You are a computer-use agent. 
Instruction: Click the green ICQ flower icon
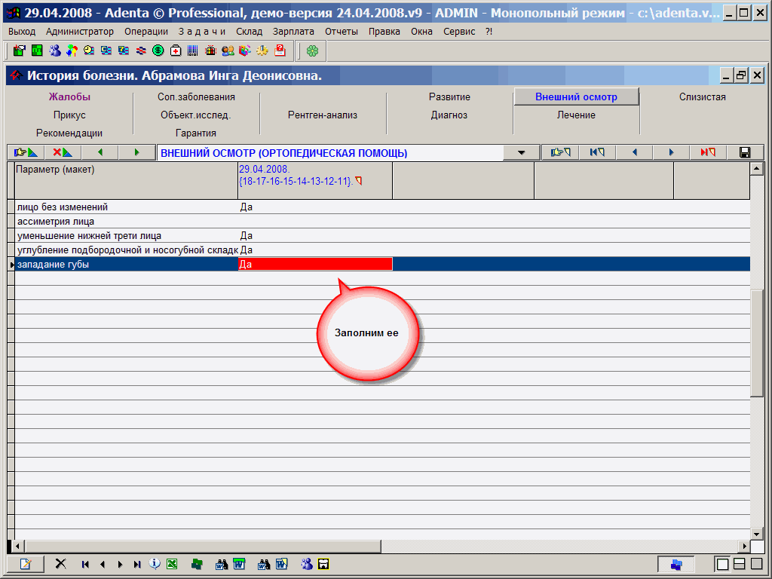point(312,51)
